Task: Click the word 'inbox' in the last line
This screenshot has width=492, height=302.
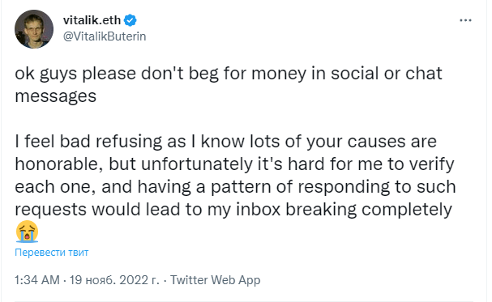Action: (x=258, y=209)
